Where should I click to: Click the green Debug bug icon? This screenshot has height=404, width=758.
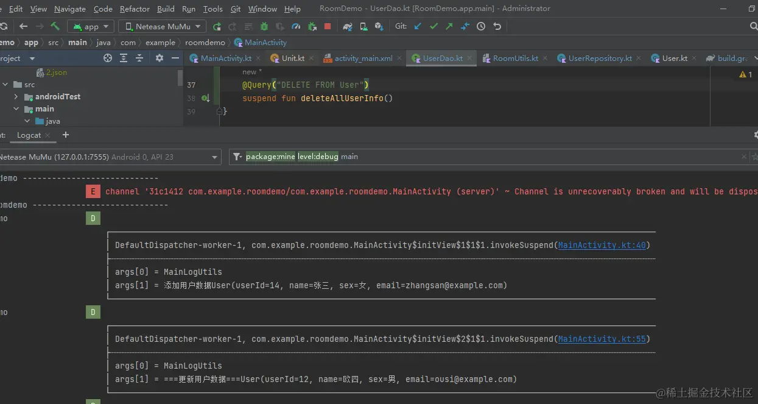tap(264, 26)
